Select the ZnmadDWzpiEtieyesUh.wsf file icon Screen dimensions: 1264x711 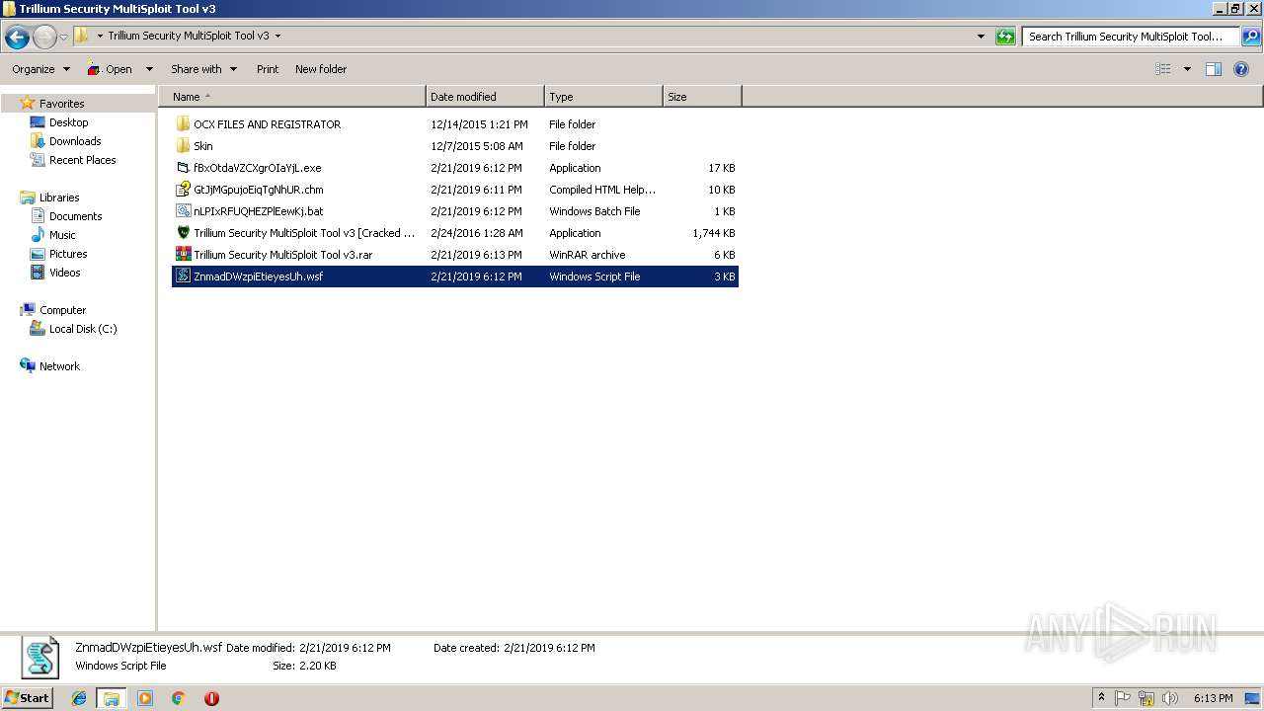point(183,276)
